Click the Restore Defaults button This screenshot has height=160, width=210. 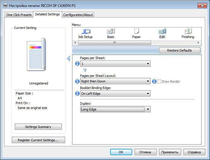click(x=180, y=50)
